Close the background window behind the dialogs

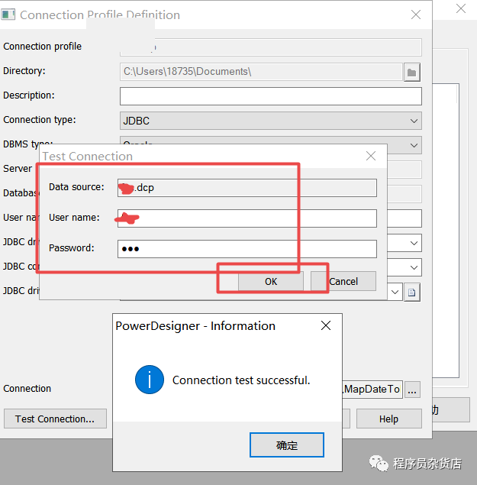point(461,8)
